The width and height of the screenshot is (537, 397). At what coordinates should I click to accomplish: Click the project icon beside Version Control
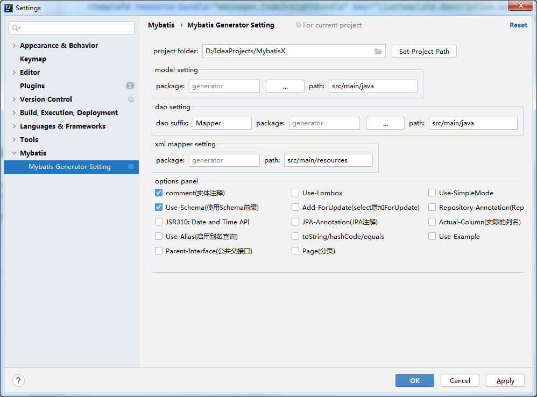pyautogui.click(x=131, y=99)
